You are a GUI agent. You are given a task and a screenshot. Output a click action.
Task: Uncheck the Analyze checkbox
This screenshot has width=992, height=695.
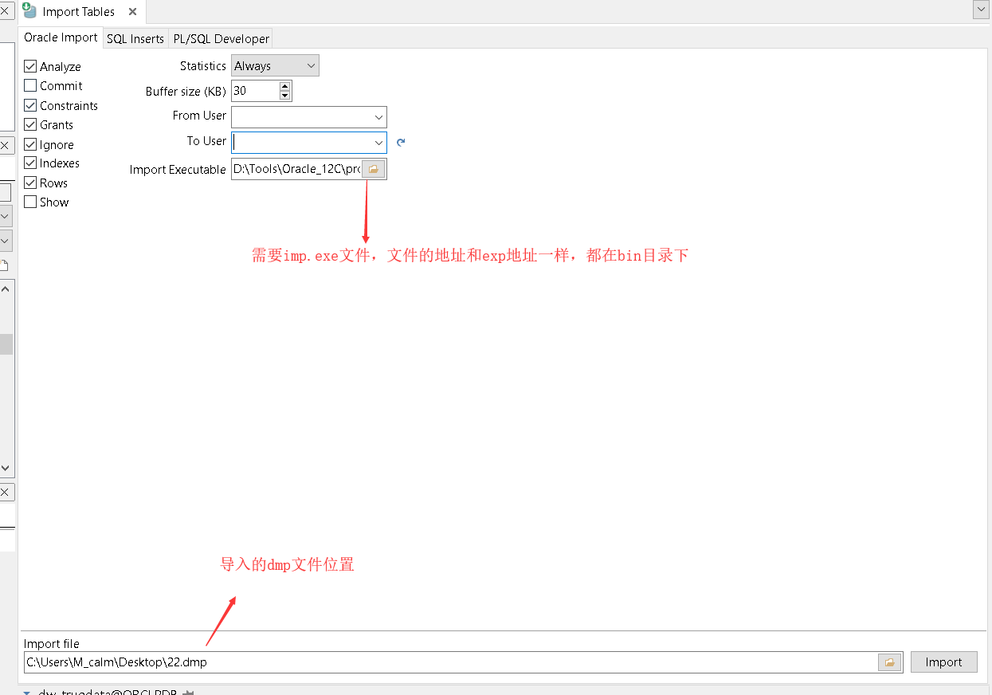[30, 66]
